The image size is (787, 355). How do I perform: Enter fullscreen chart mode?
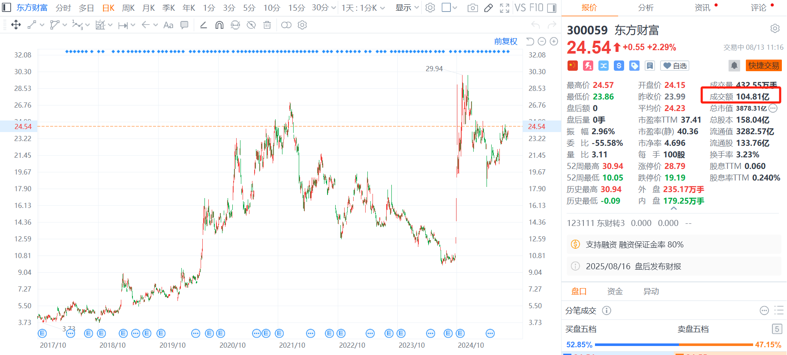(x=505, y=8)
